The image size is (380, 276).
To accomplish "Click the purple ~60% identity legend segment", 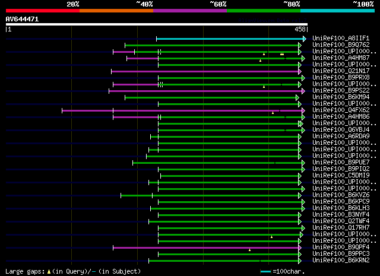I will click(x=190, y=11).
